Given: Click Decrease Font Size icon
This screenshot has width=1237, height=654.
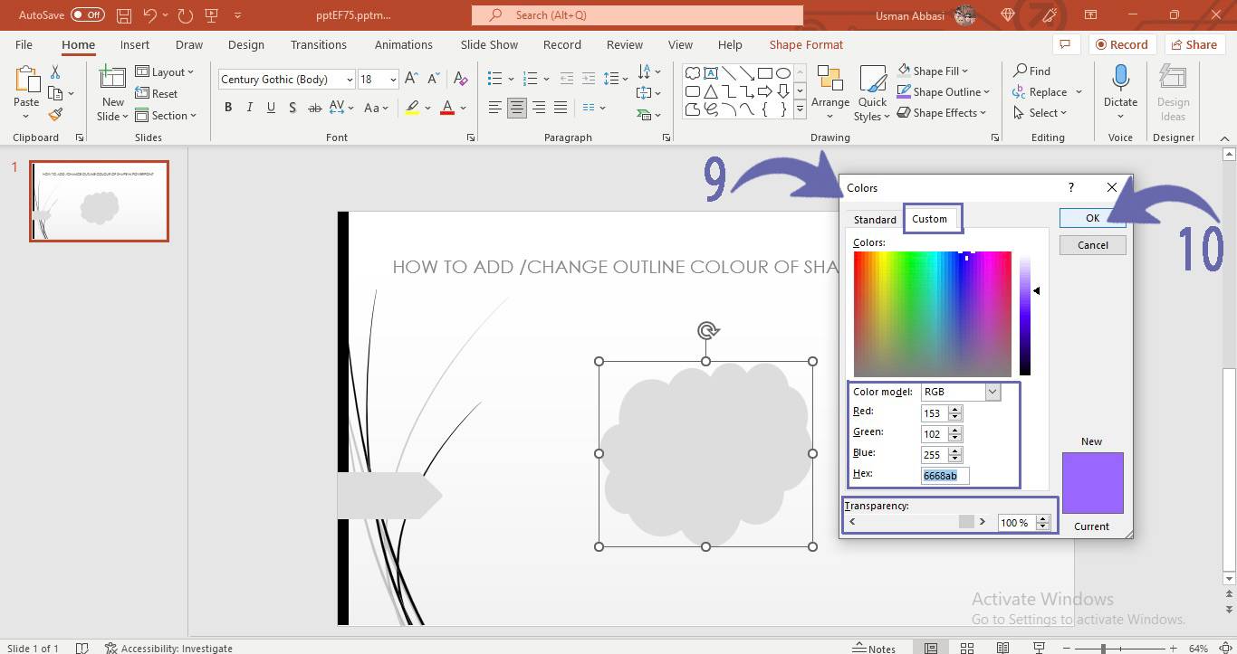Looking at the screenshot, I should point(434,80).
